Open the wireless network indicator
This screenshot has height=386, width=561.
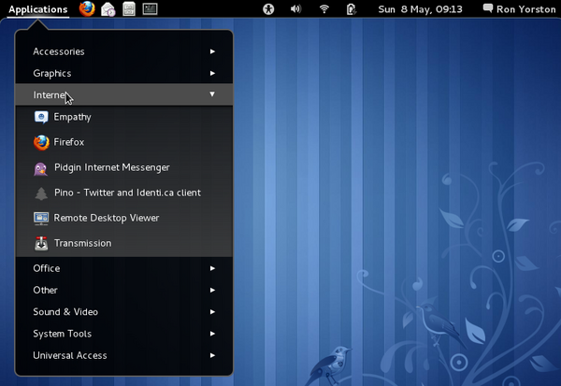tap(324, 9)
